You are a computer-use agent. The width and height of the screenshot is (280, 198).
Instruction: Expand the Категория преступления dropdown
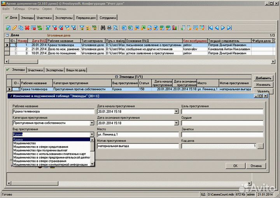92,123
